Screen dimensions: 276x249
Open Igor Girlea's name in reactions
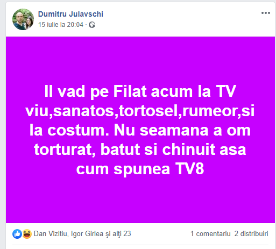click(87, 234)
